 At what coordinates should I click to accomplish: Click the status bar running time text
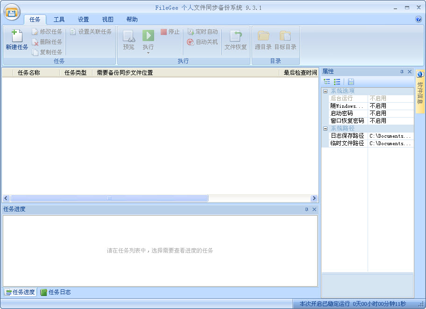[353, 303]
